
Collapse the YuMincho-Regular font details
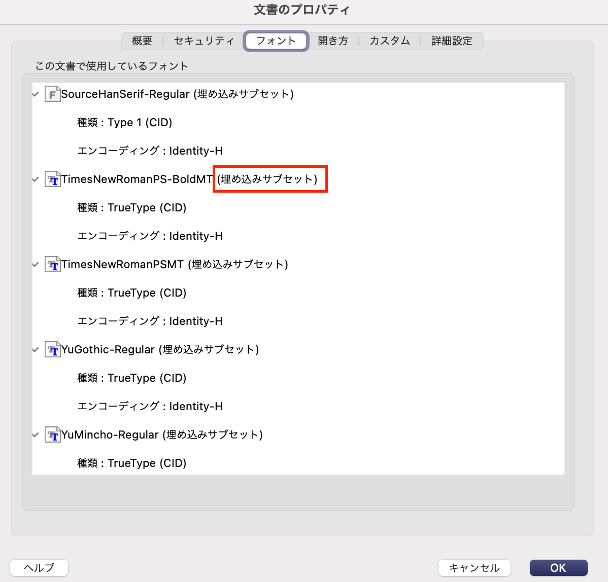36,435
